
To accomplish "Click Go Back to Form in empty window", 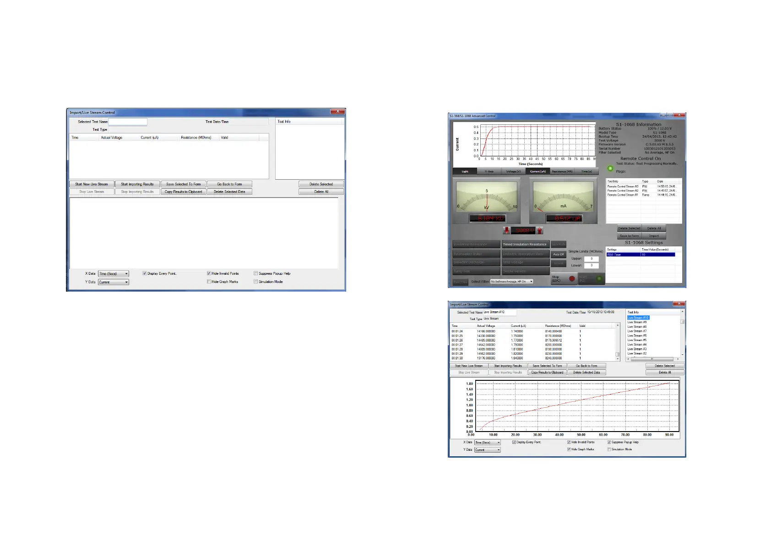I will pos(229,184).
